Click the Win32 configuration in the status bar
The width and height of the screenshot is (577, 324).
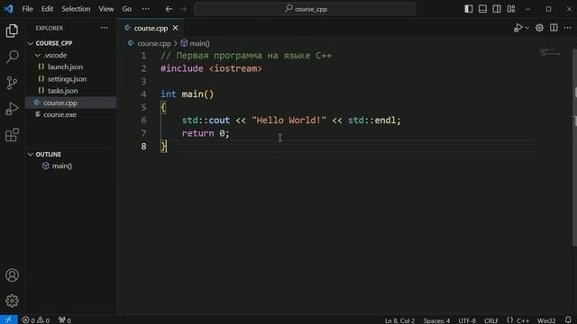point(546,320)
